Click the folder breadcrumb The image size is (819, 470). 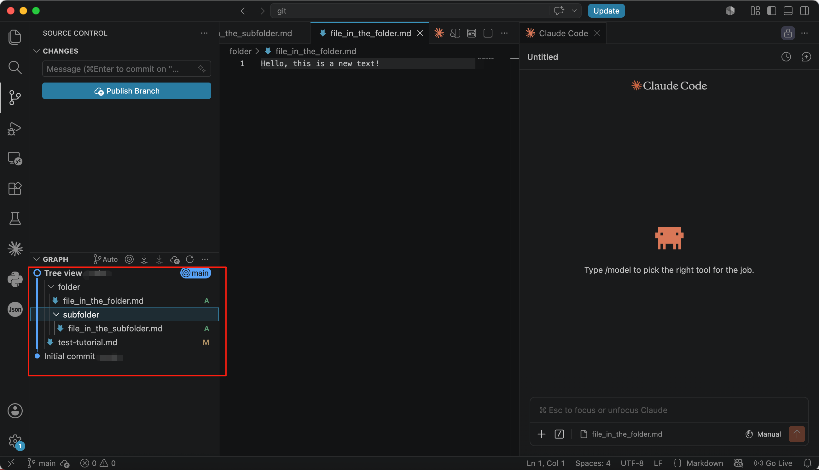[240, 51]
